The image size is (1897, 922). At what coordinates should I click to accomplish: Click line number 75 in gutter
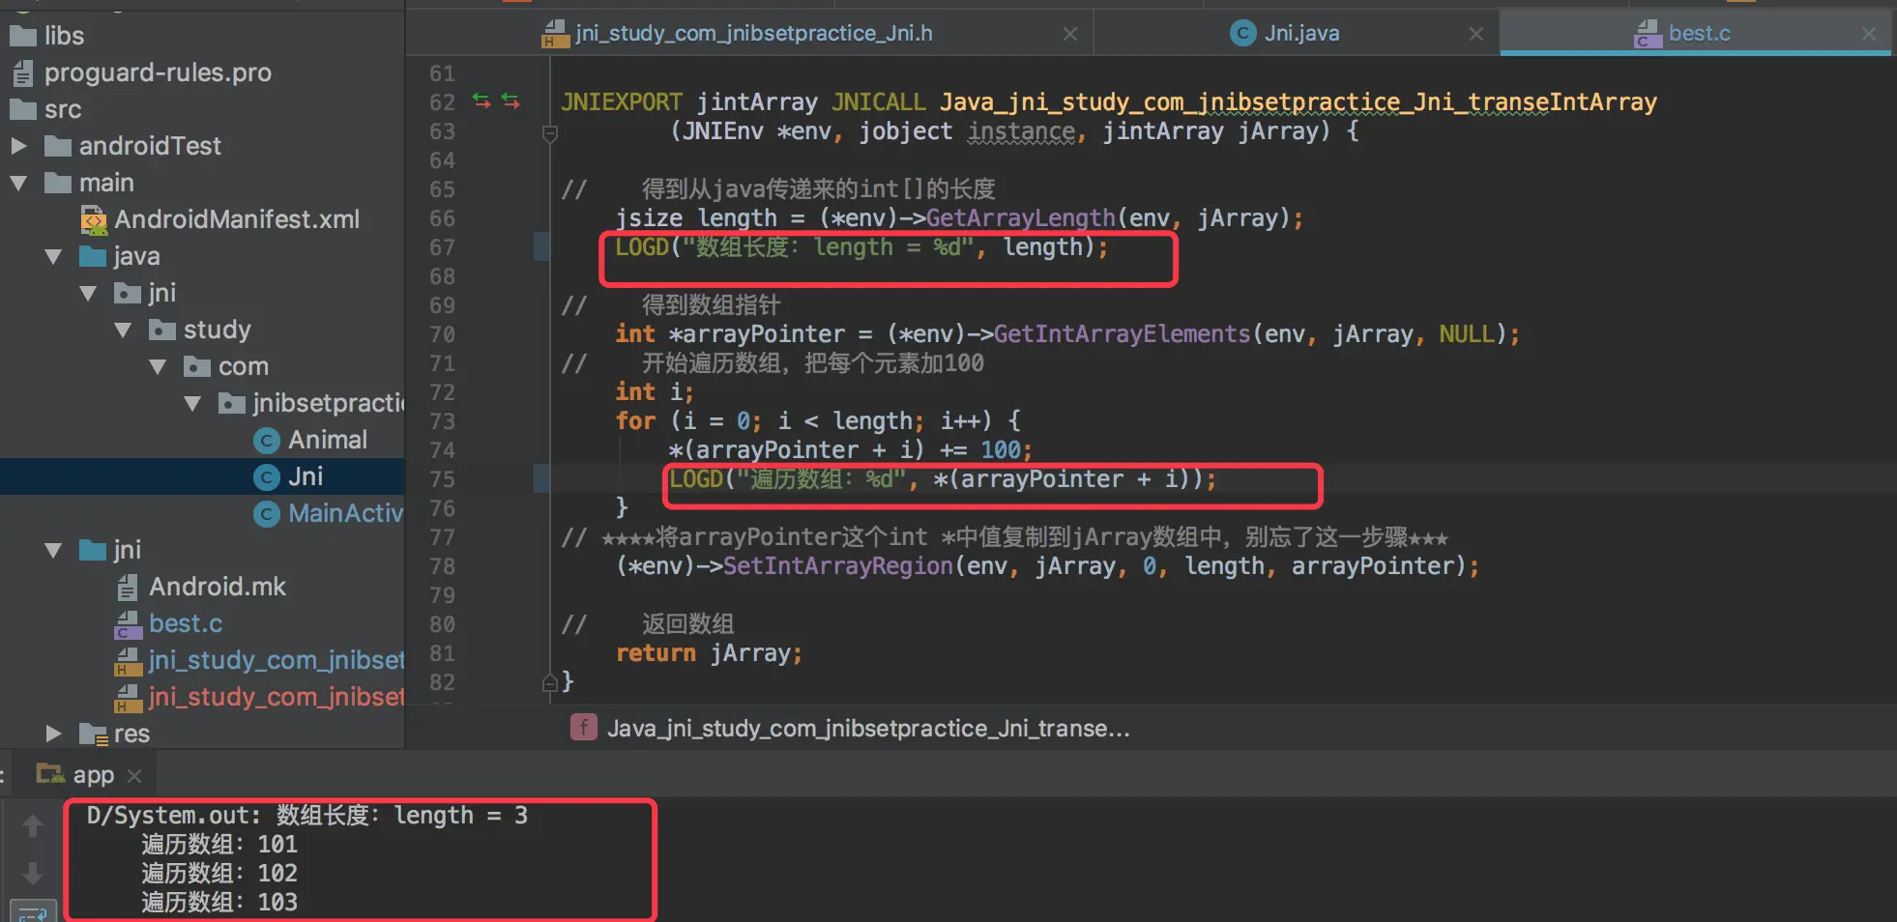tap(442, 479)
